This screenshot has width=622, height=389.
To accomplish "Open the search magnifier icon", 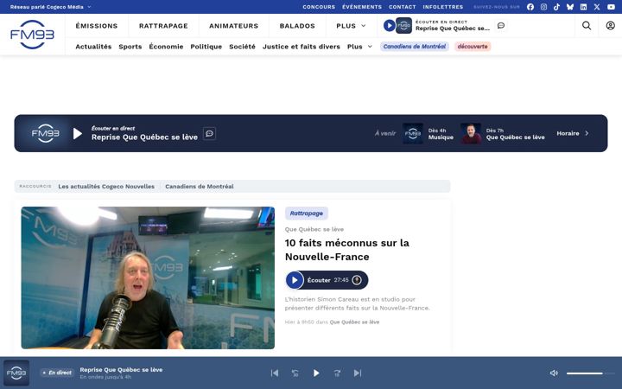I will point(587,26).
